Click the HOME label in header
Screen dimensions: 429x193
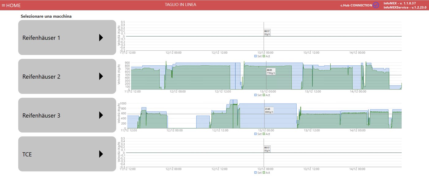tap(13, 5)
